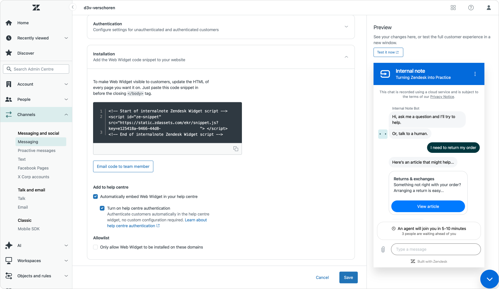Click the Workspaces monitor icon
Screen dimensions: 499x289
[x=9, y=261]
